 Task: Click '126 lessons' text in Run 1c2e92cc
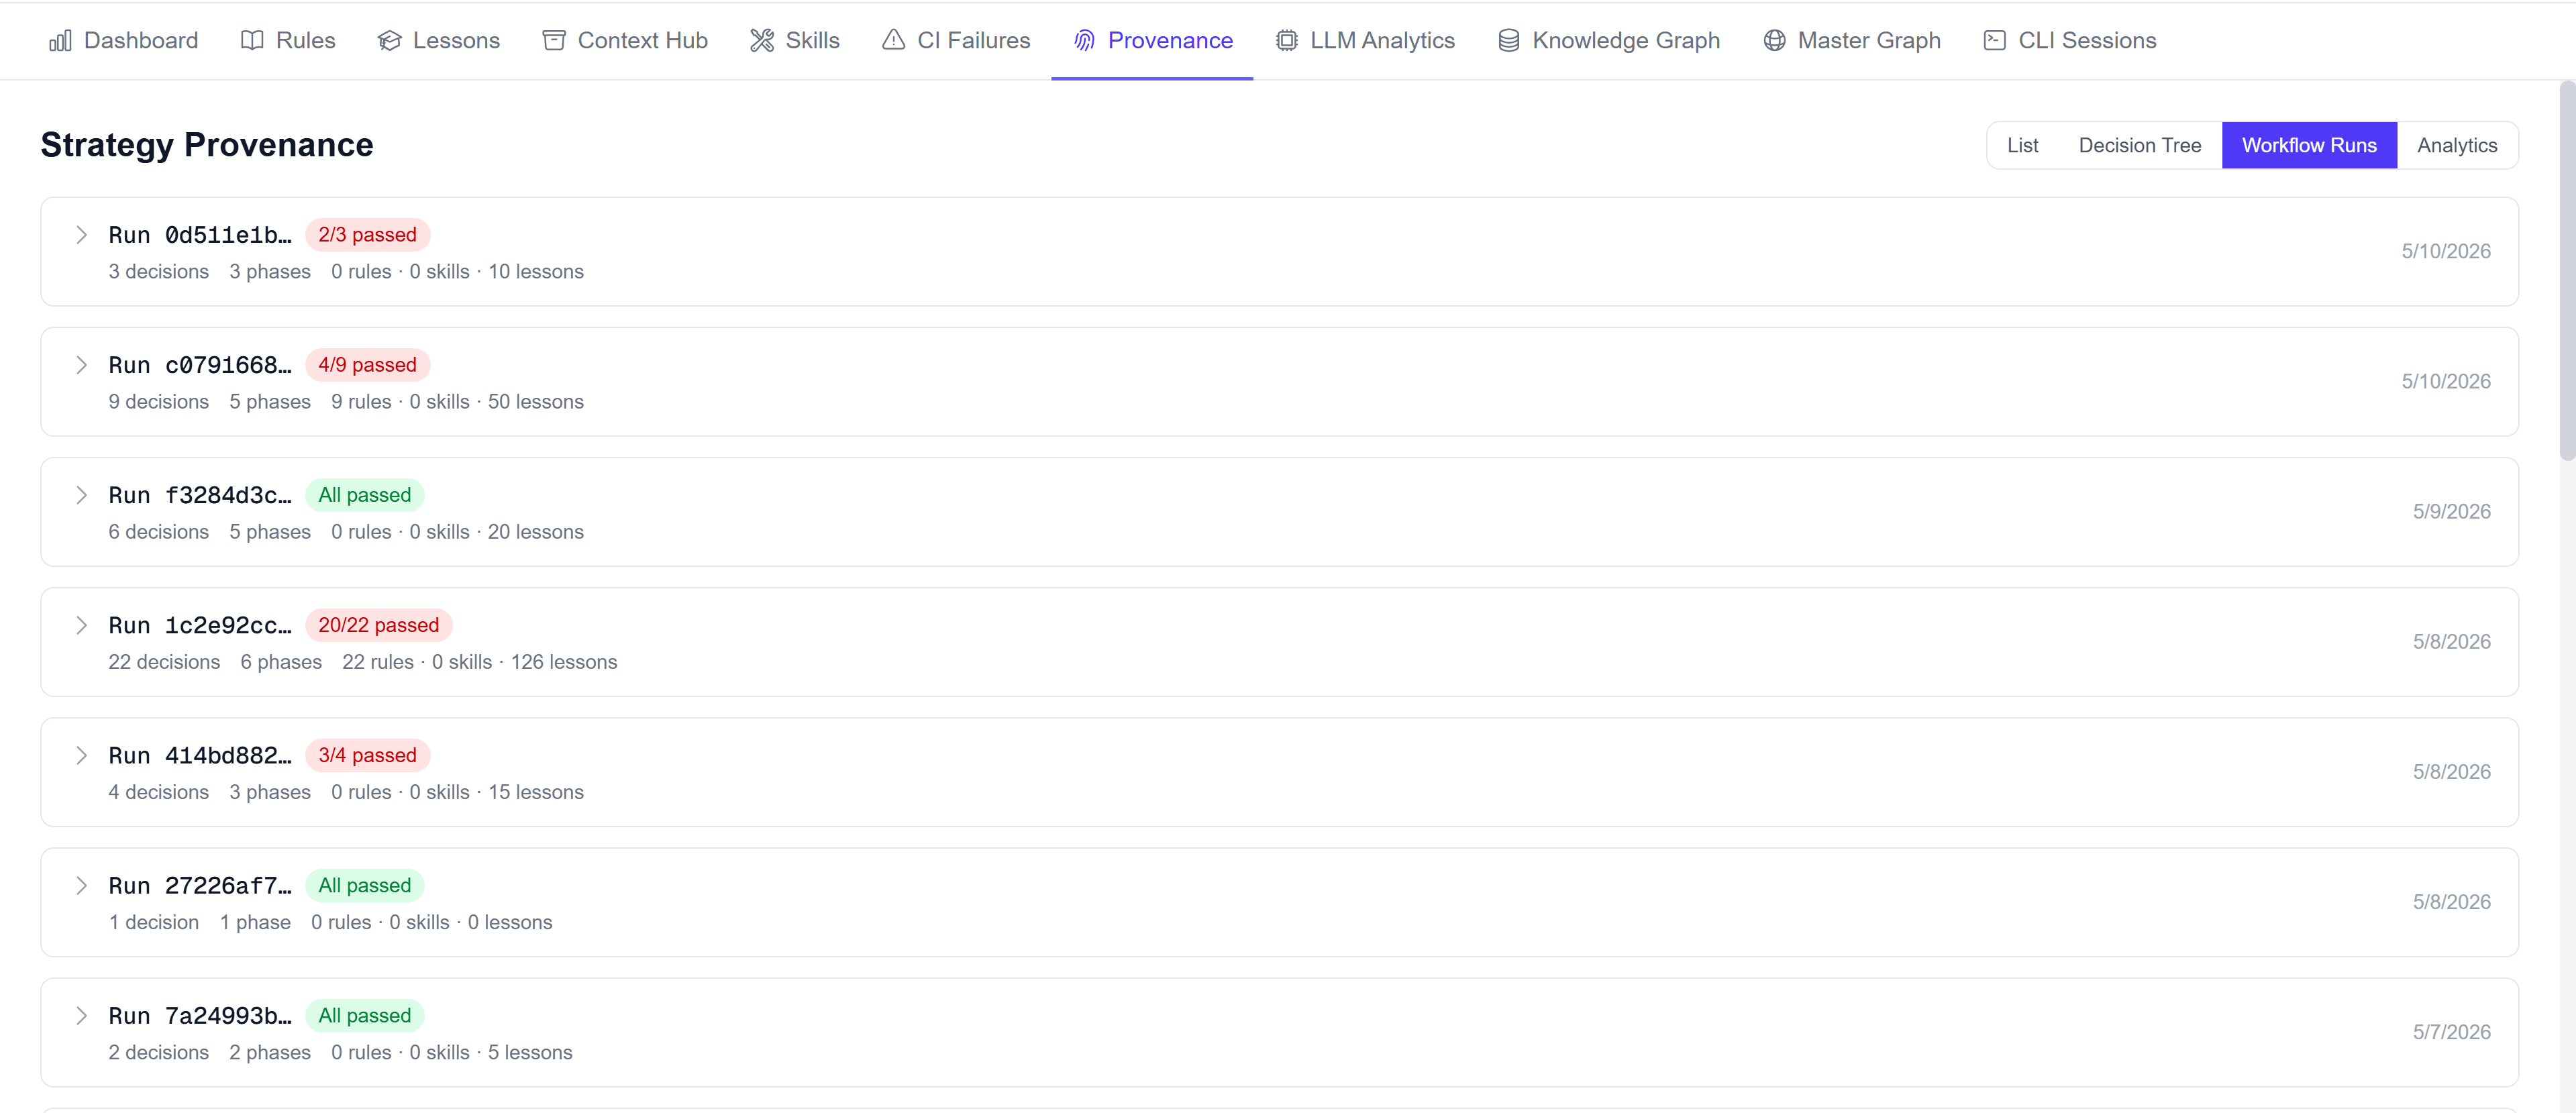564,662
